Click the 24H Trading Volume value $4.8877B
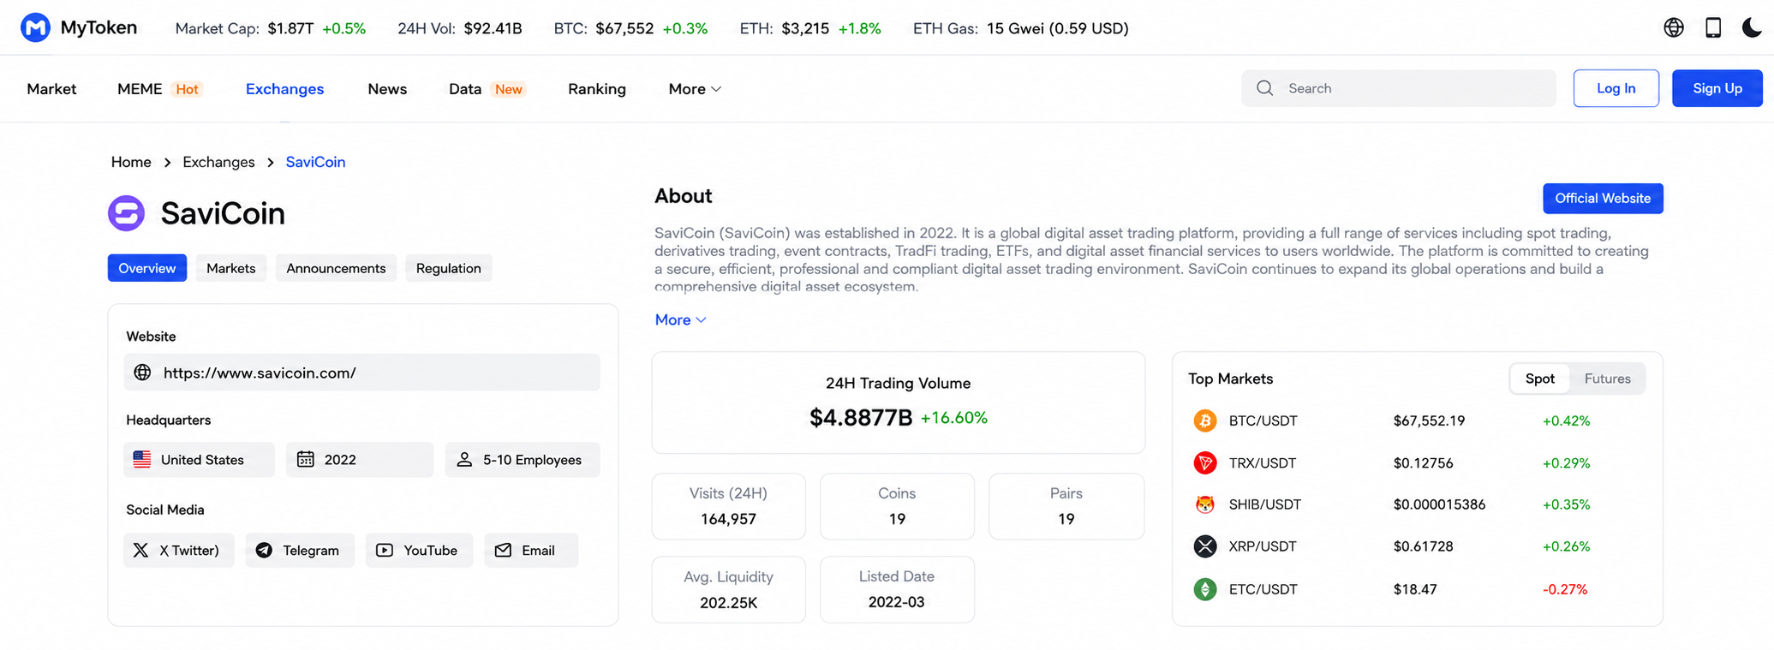1774x650 pixels. 861,418
